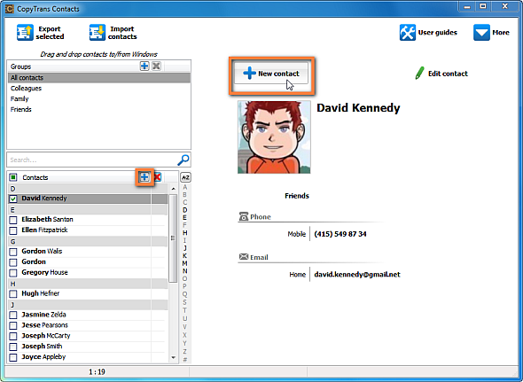Click David Kennedy's avatar photo
This screenshot has height=382, width=523.
coord(274,137)
